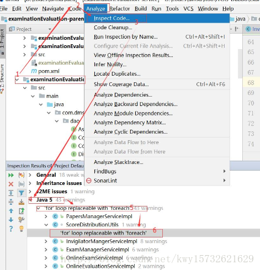
Task: Select Analyze Stacktrace… entry
Action: tap(157, 162)
